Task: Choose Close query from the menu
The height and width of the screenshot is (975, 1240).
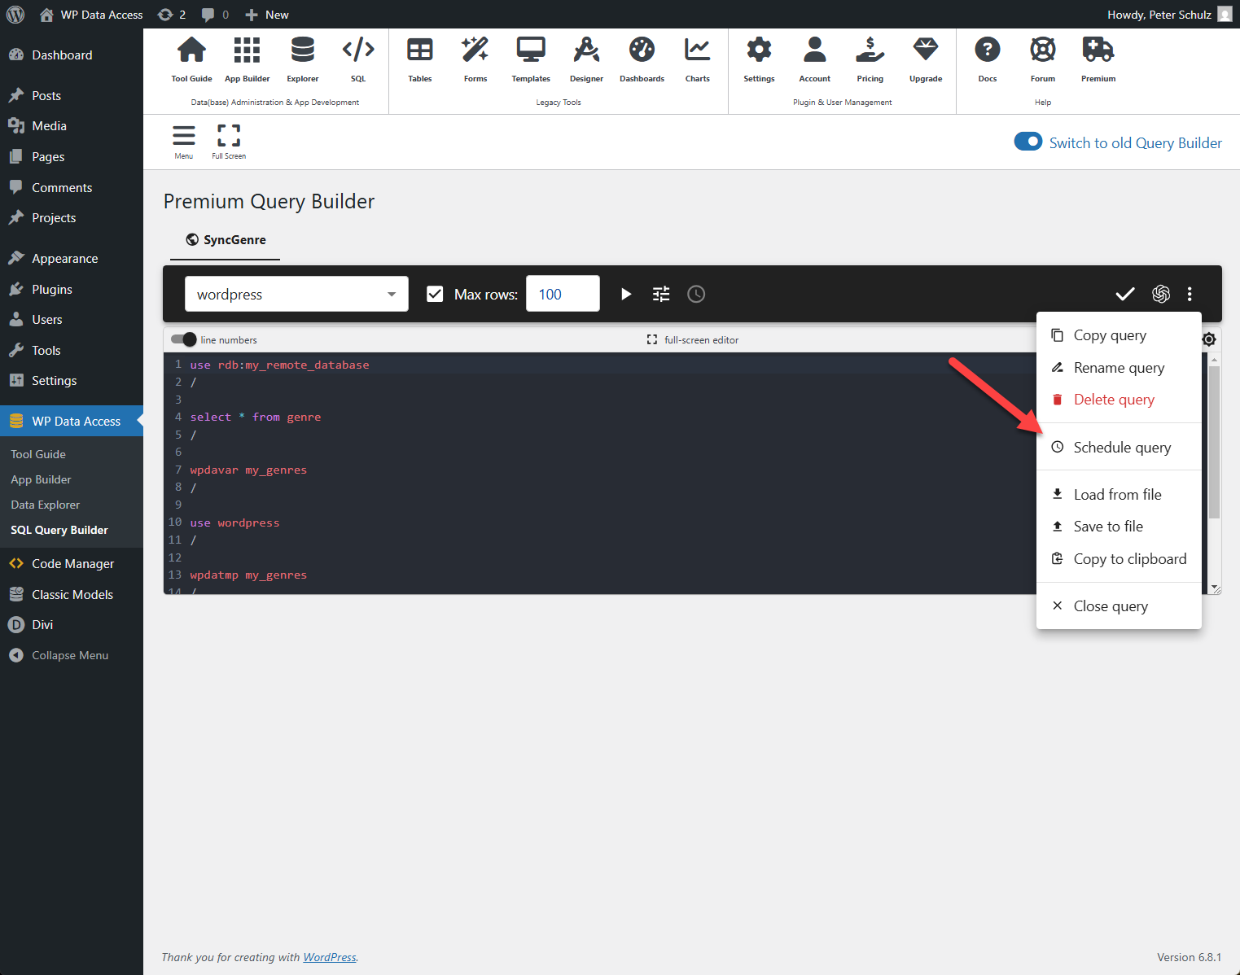Action: (1119, 606)
